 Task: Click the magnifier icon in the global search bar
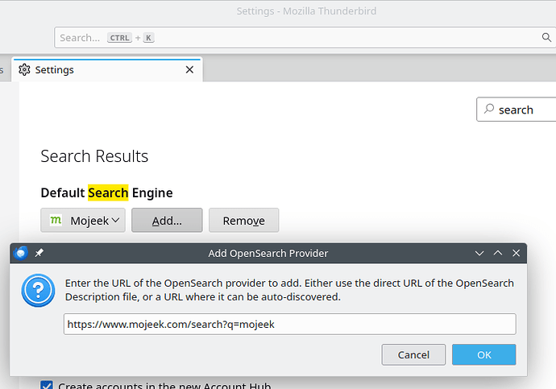tap(546, 37)
